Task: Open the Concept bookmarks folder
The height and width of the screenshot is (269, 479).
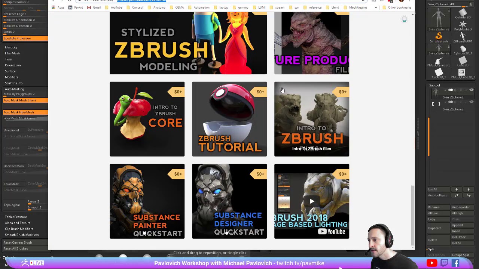Action: coord(135,7)
